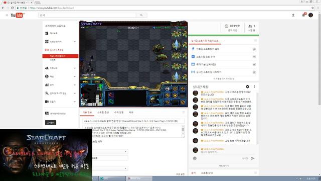The image size is (321, 181).
Task: Select the Basic info tab
Action: coord(87,113)
